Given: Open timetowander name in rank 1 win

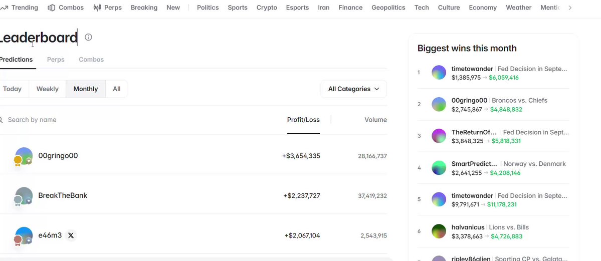Looking at the screenshot, I should click(472, 69).
